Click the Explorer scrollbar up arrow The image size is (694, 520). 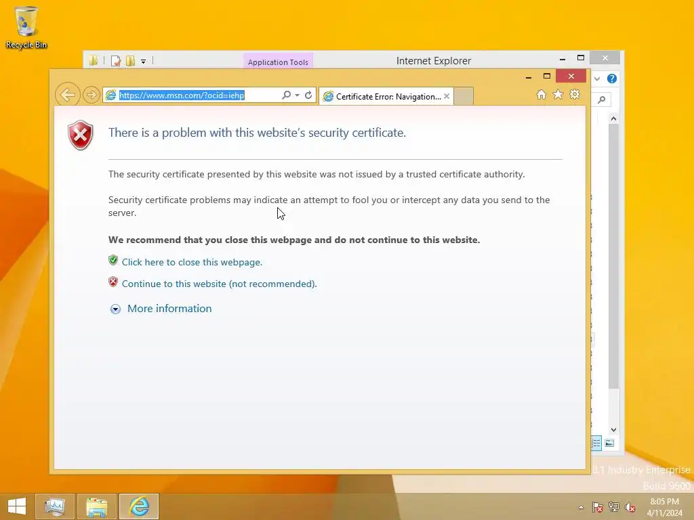coord(613,118)
